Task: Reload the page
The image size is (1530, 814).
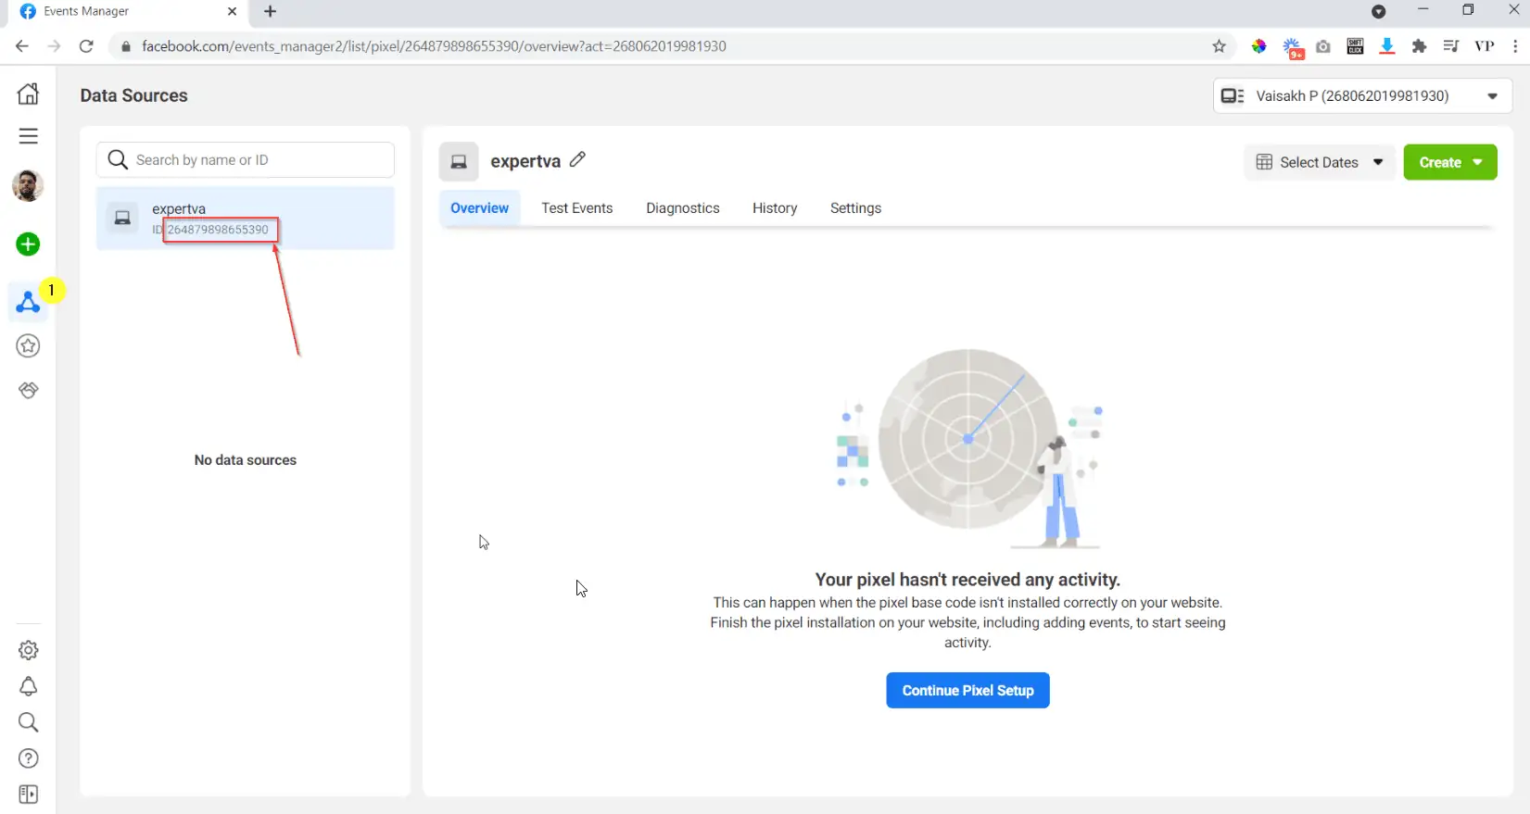Action: coord(86,46)
